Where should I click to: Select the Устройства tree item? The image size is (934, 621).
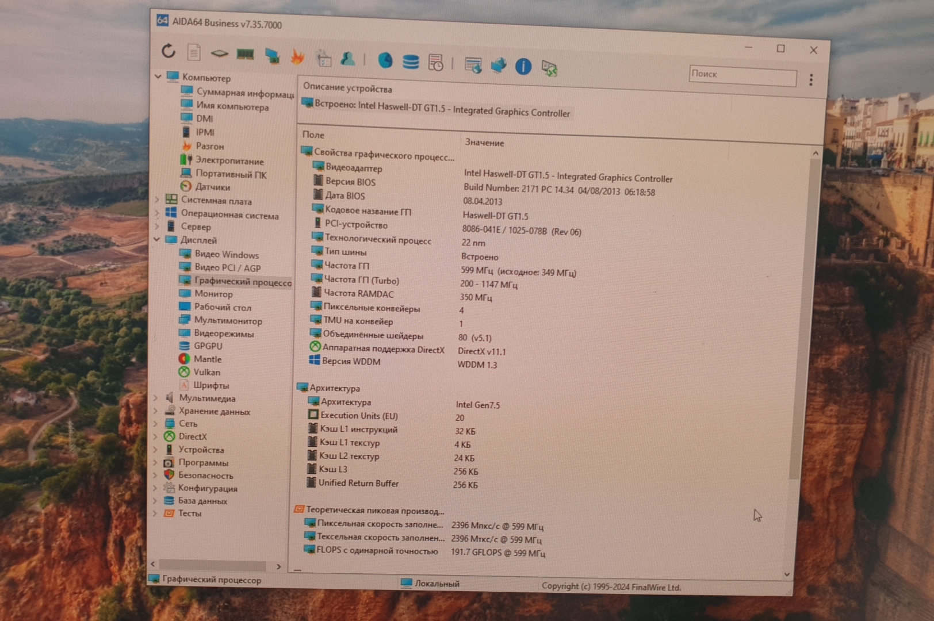point(194,449)
